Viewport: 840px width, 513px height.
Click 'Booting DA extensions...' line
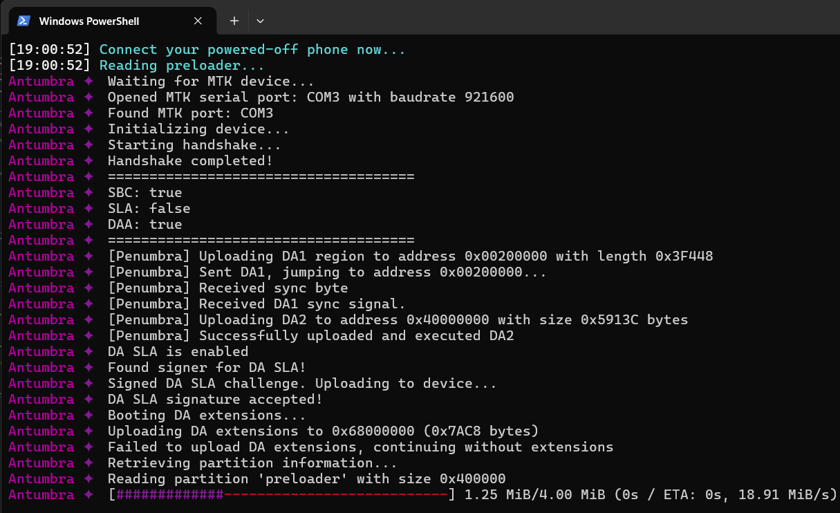point(207,416)
